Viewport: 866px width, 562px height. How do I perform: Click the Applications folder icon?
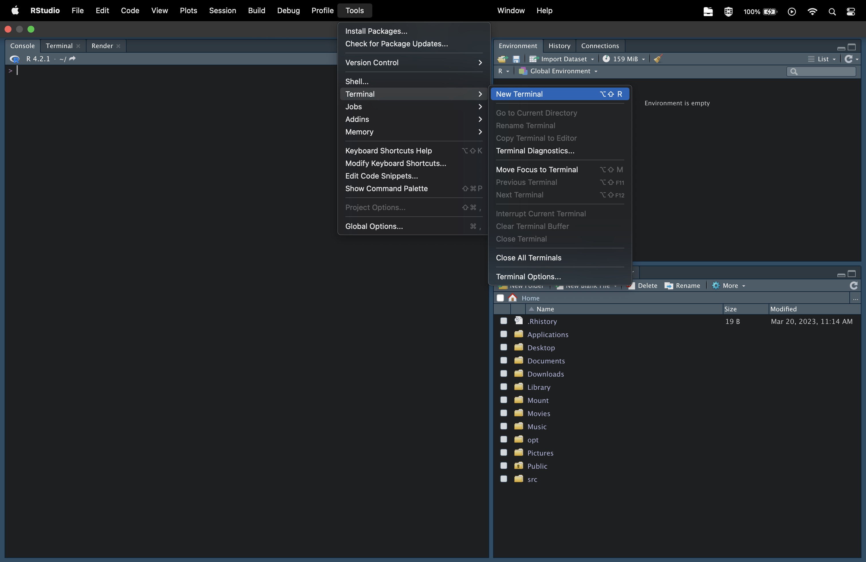tap(519, 334)
